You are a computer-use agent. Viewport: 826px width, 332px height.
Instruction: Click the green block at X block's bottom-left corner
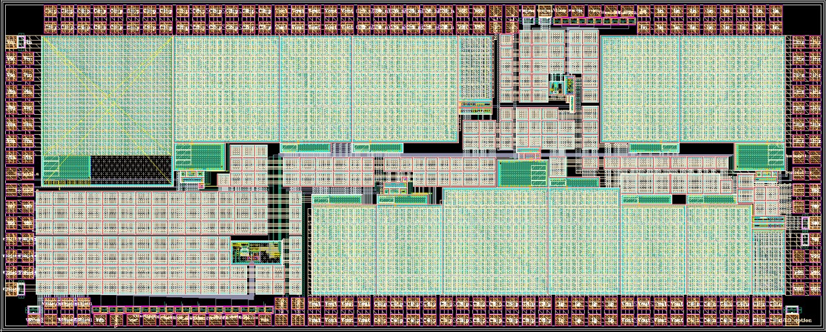point(66,166)
